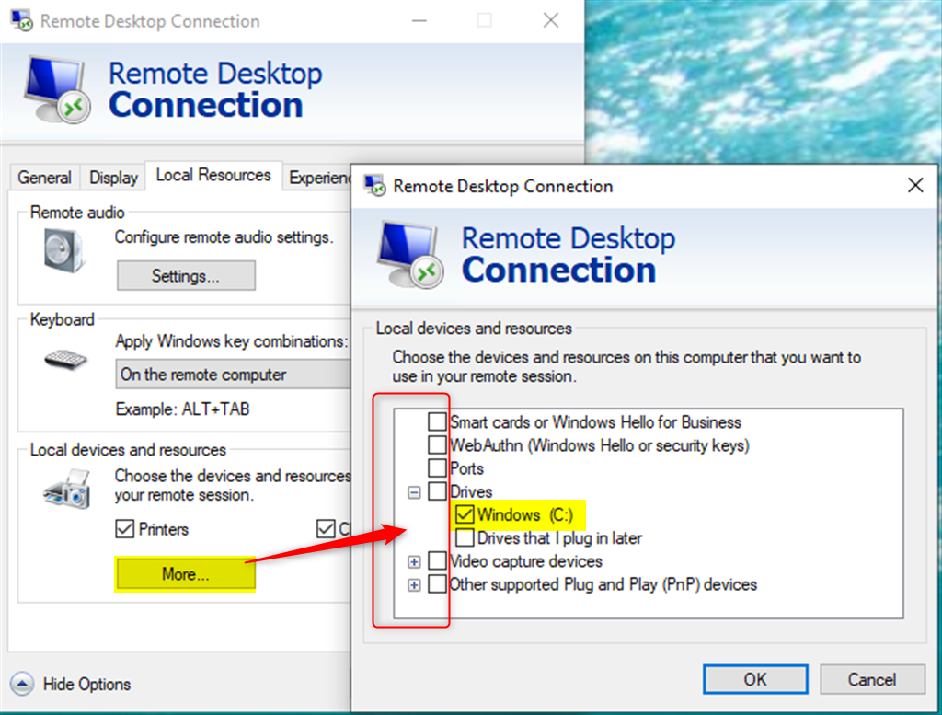Uncheck the Windows (C:) drive checkbox
The height and width of the screenshot is (715, 942).
point(465,514)
